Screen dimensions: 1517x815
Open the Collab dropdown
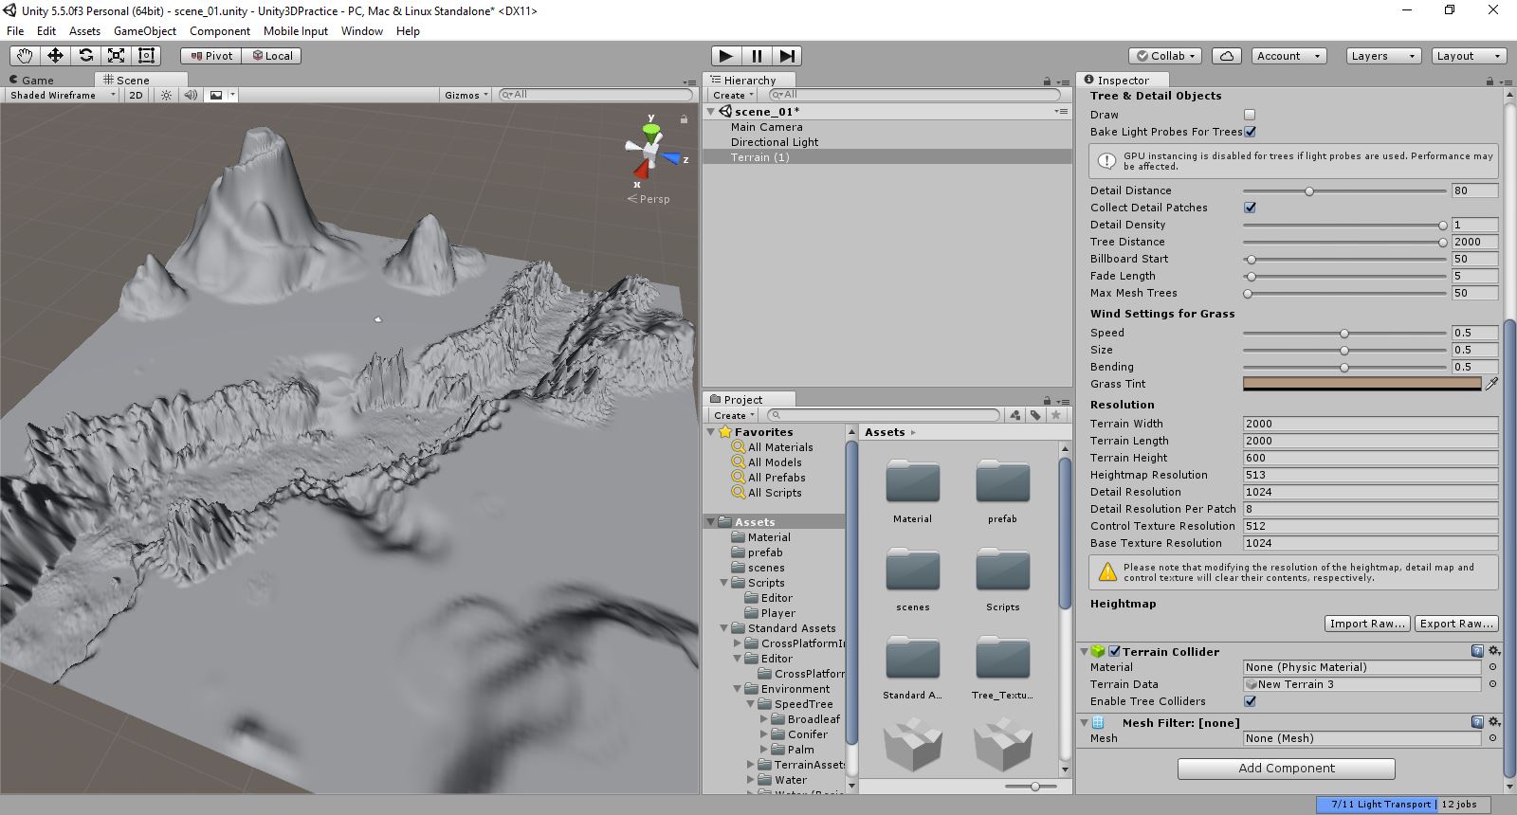click(x=1166, y=56)
